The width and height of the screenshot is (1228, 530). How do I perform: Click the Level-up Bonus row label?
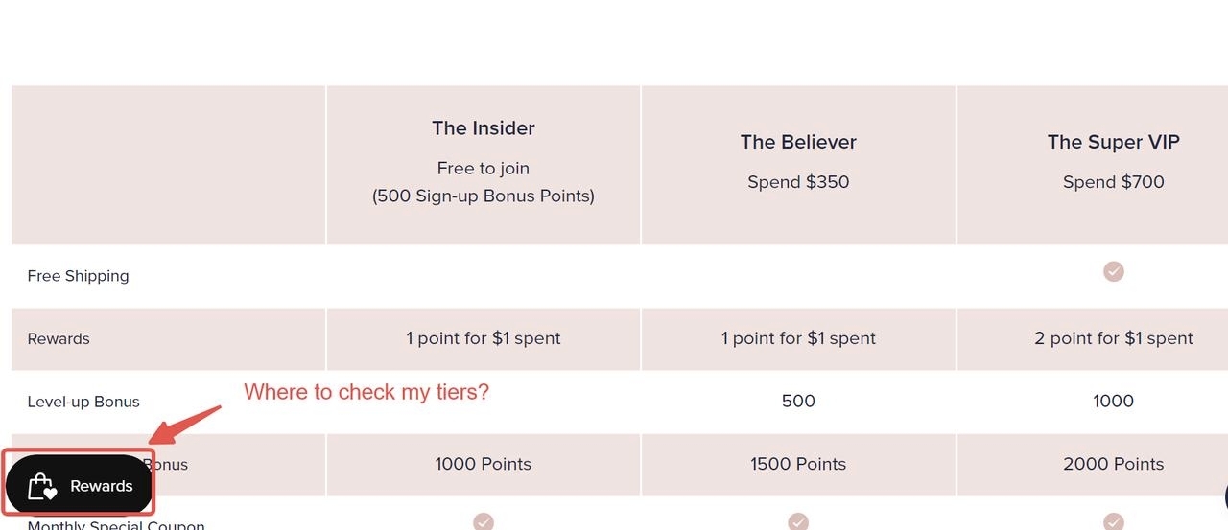(x=83, y=402)
